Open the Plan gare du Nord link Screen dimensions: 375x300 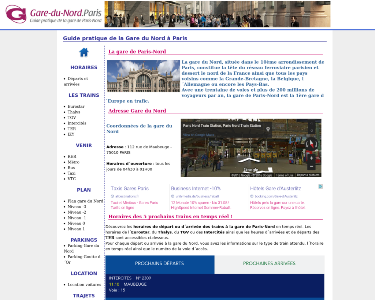click(85, 201)
